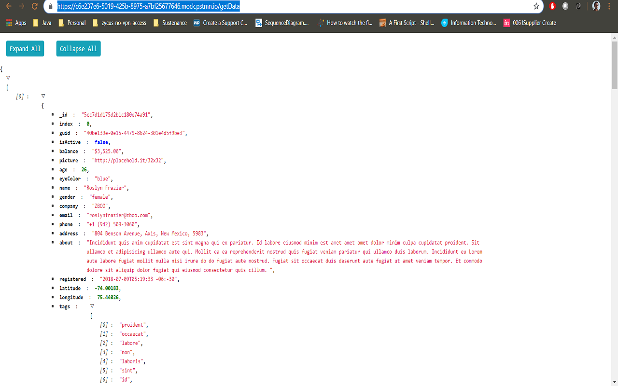Click the name value "Roslyn Frazier"
The image size is (618, 386).
[106, 188]
